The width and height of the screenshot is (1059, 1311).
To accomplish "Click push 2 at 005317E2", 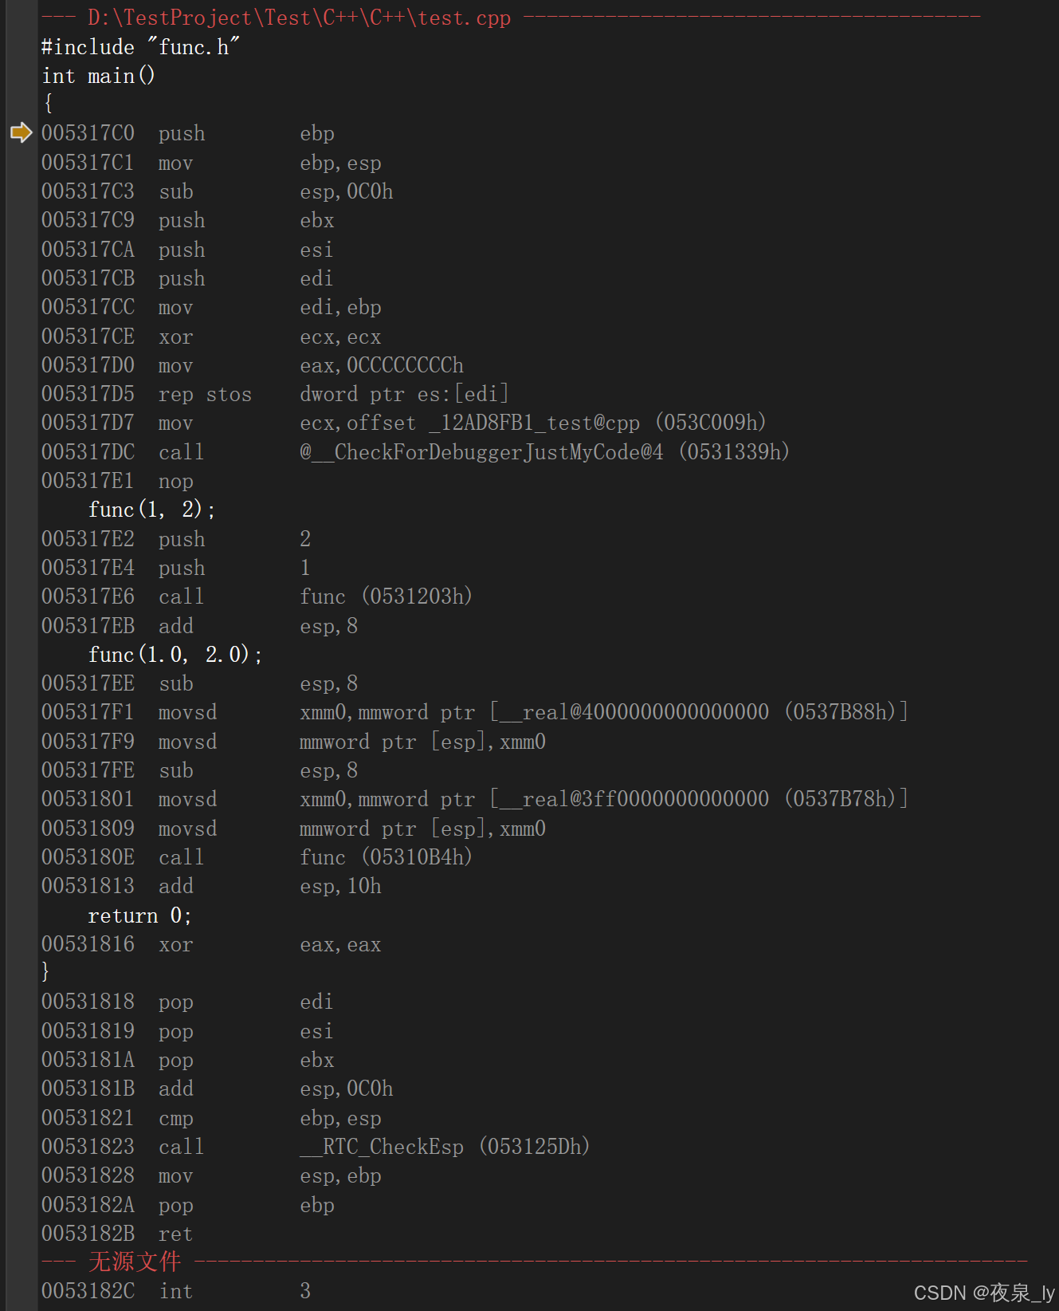I will pos(176,539).
